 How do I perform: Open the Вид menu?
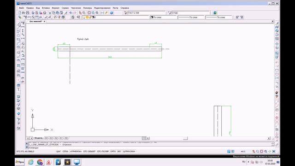38,8
